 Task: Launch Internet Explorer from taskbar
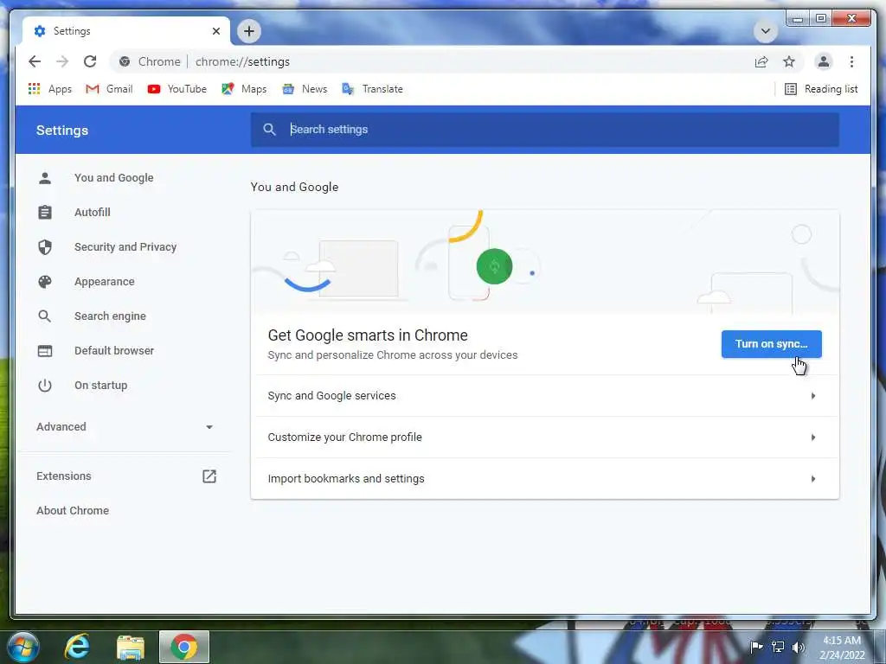pyautogui.click(x=77, y=647)
